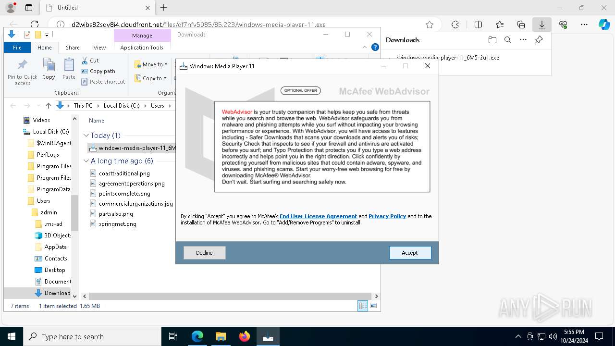The image size is (615, 346).
Task: Open Edge extensions icon
Action: click(x=455, y=25)
